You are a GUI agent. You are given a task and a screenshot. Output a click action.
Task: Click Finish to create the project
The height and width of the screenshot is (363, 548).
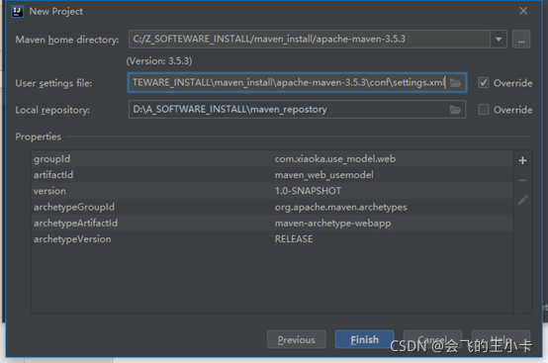click(365, 339)
